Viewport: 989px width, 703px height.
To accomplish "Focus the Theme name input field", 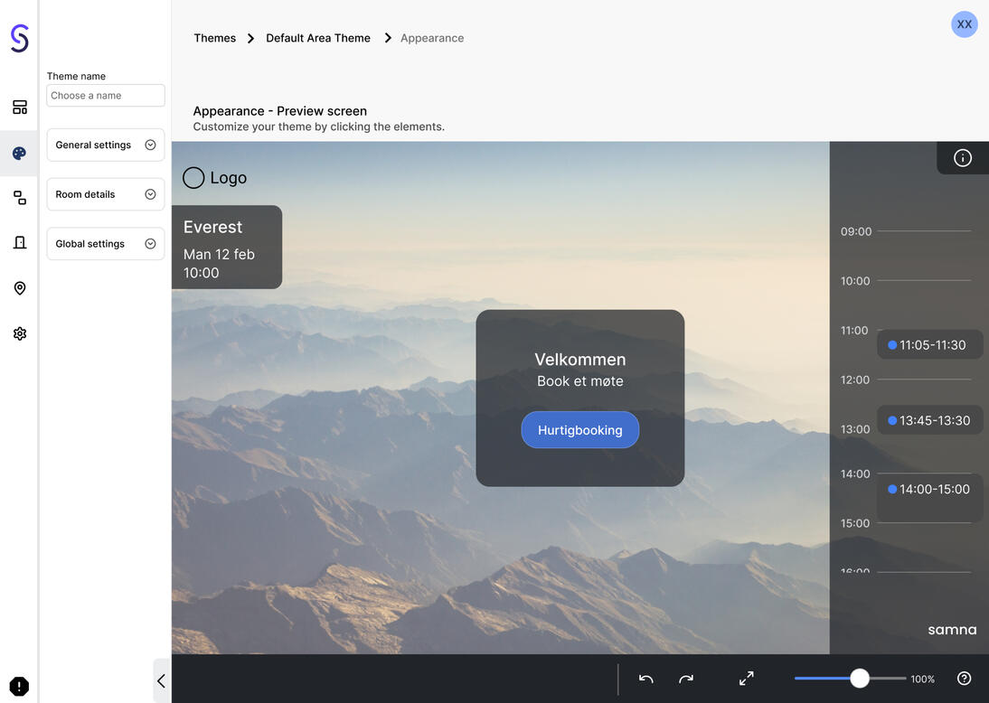I will [106, 96].
